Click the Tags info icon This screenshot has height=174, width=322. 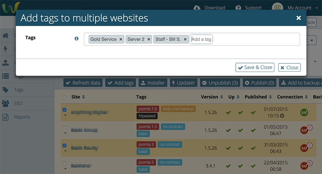coord(77,38)
